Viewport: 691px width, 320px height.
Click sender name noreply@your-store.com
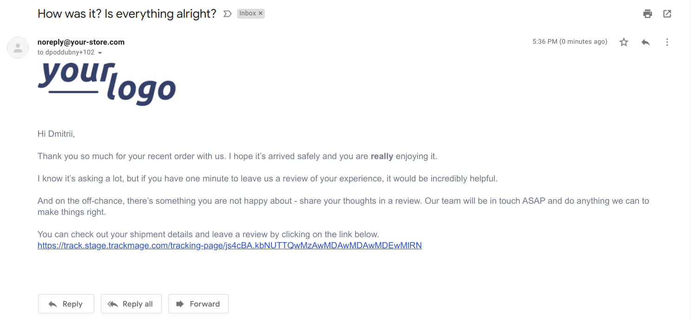point(81,42)
